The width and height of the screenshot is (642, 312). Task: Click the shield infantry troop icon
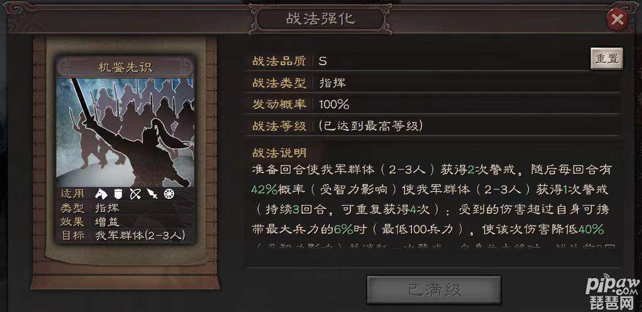point(119,194)
